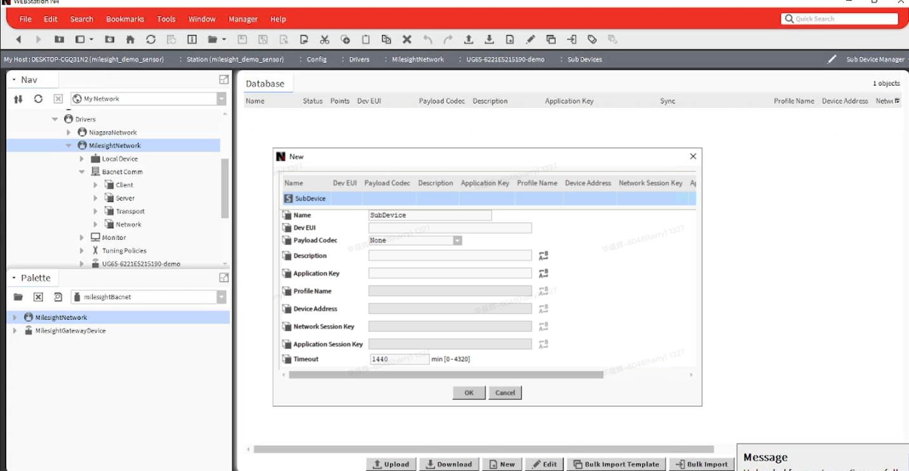
Task: Expand the Transport node under Bacnet Comm
Action: pos(96,211)
